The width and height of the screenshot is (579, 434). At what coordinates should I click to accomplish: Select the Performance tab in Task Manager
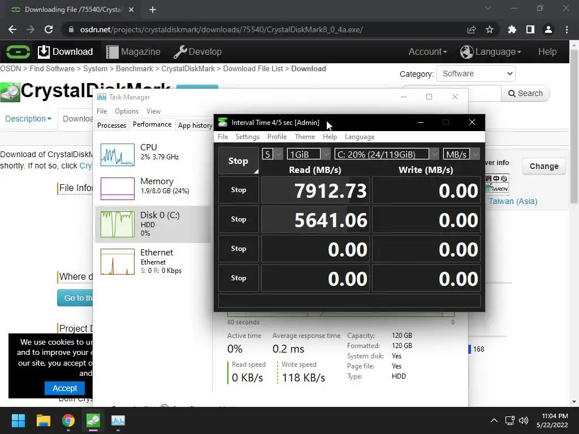tap(152, 124)
